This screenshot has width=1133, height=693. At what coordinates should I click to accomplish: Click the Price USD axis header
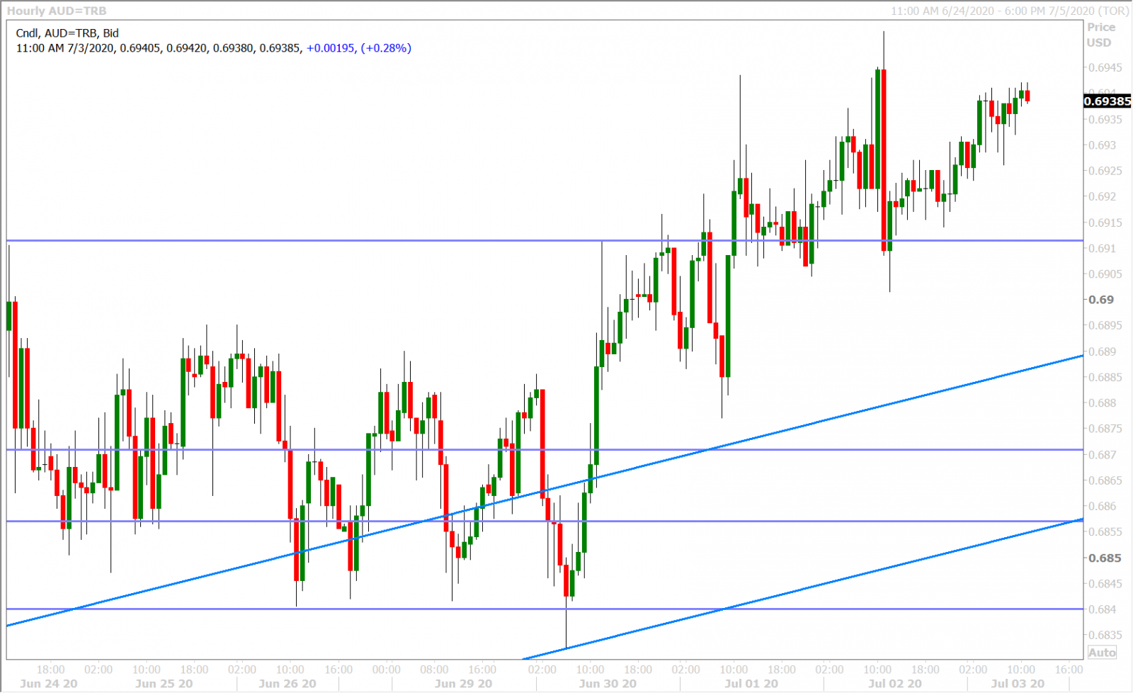tap(1101, 35)
